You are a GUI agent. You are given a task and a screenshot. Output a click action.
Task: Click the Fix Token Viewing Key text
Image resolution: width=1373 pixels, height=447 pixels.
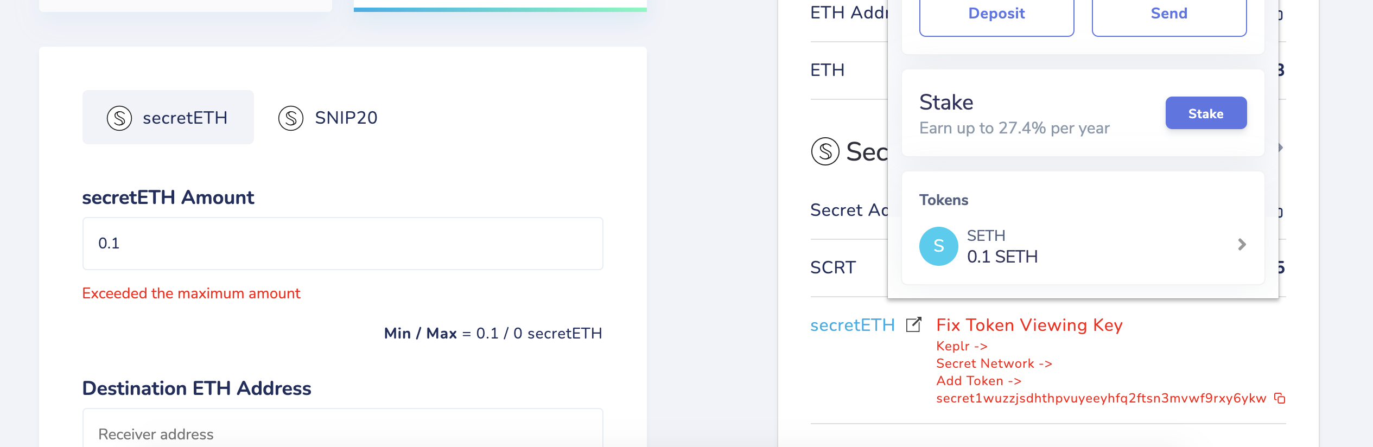tap(1029, 325)
